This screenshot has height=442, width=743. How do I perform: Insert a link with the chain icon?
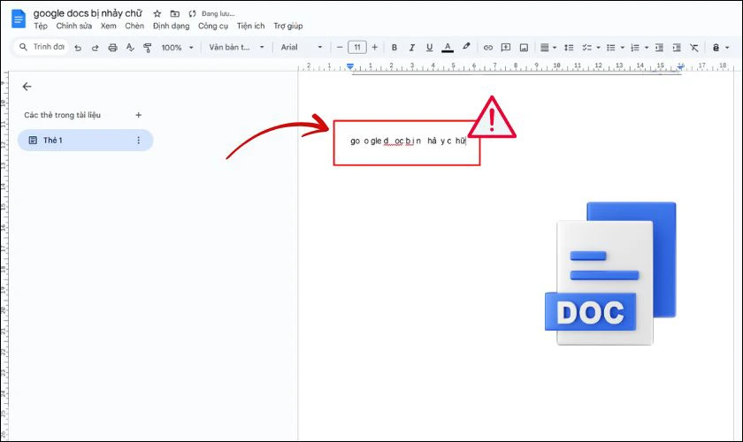point(487,48)
